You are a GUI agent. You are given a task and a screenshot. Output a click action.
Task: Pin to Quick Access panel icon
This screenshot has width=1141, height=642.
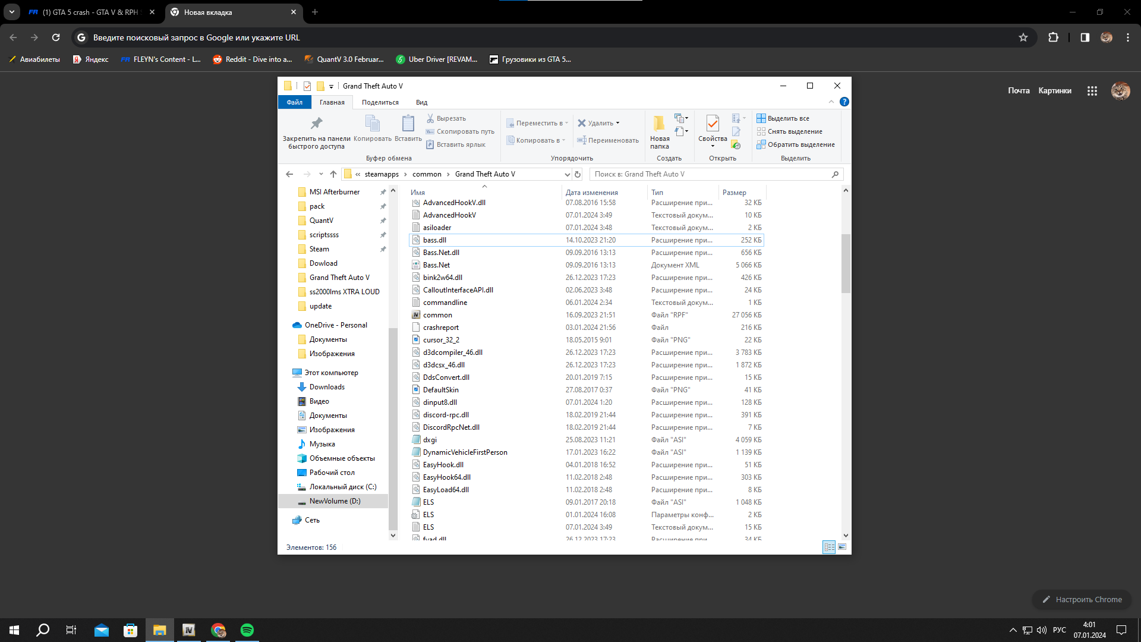(316, 124)
